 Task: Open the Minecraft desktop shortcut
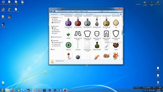click(10, 10)
